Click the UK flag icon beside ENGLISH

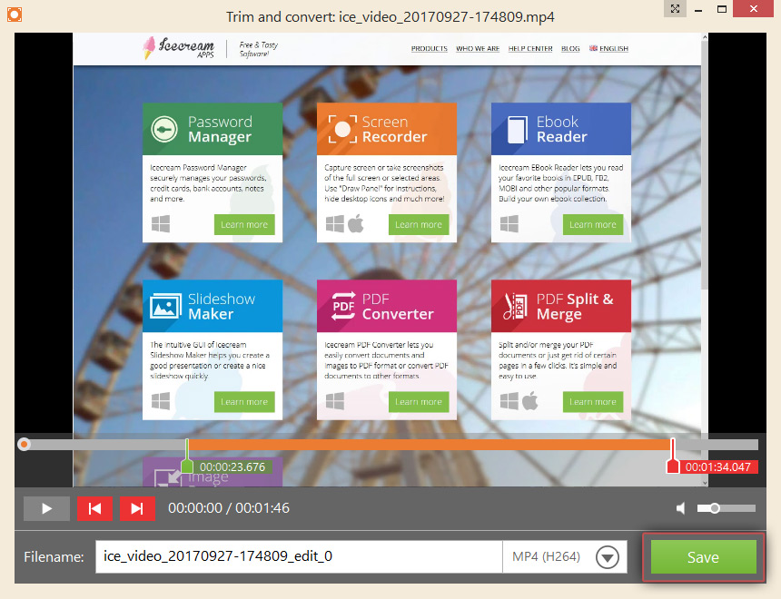593,48
